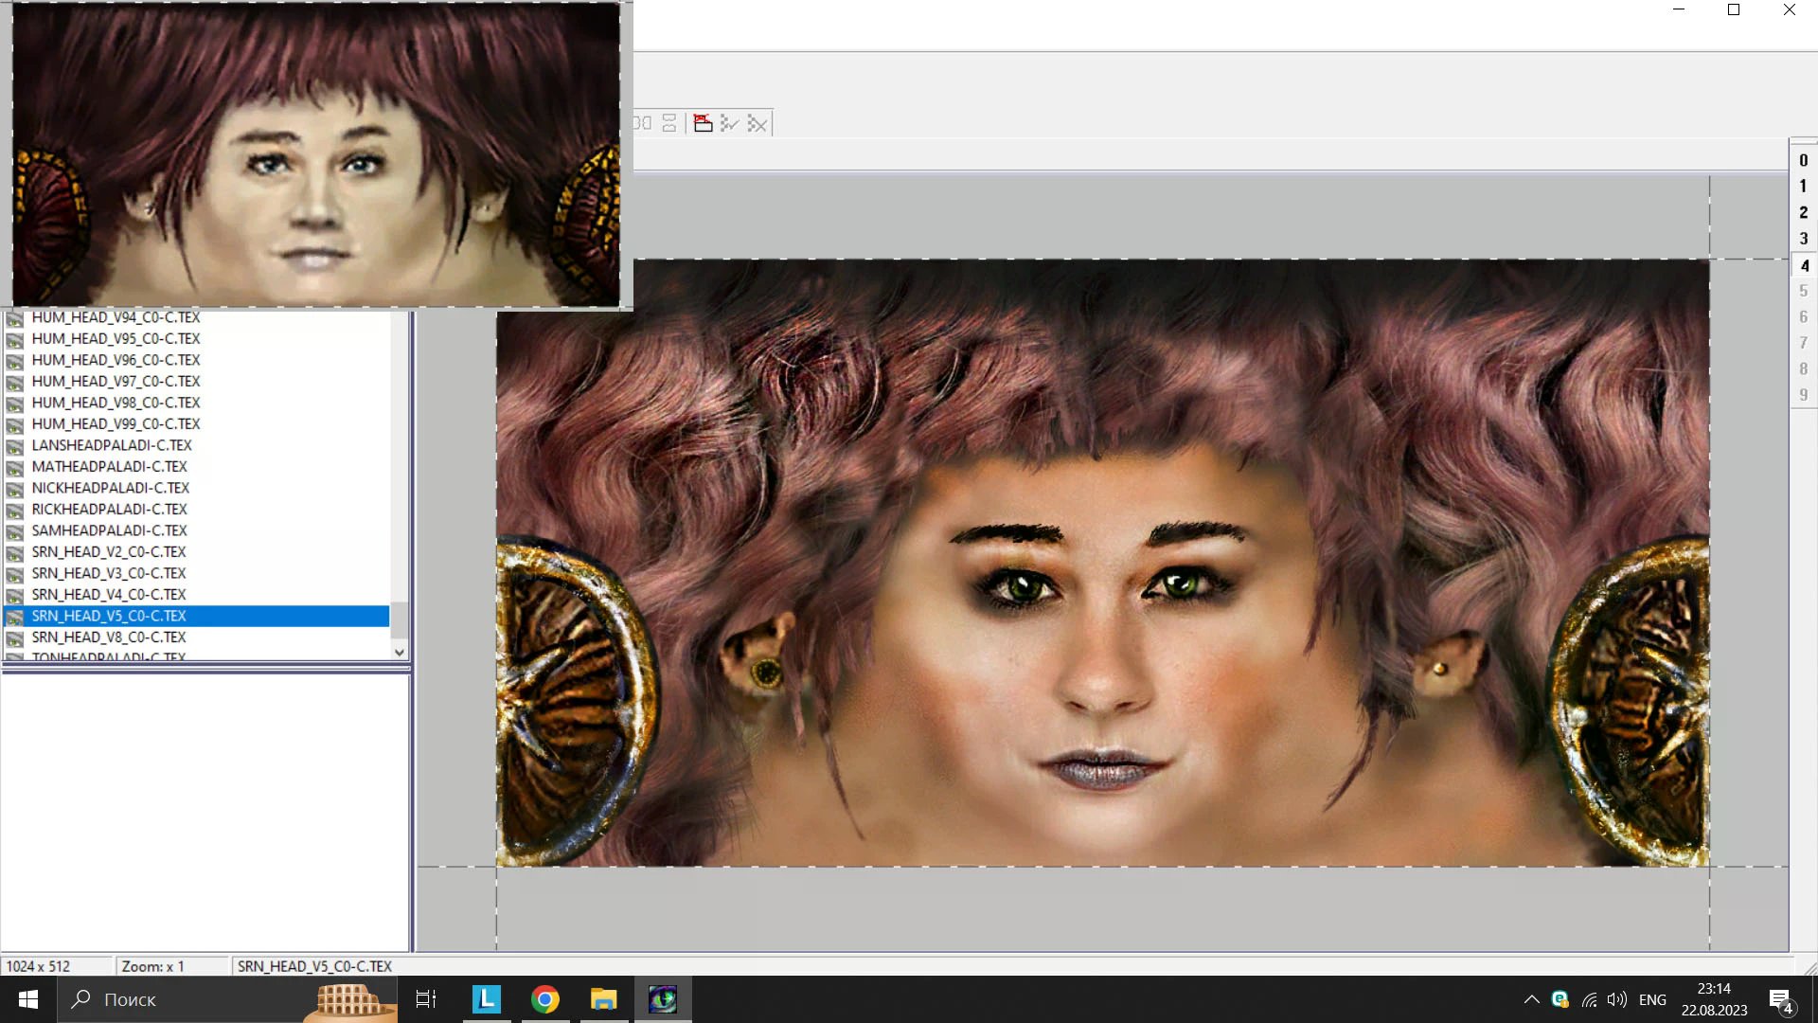This screenshot has width=1818, height=1023.
Task: Open File Explorer from the taskbar
Action: [604, 999]
